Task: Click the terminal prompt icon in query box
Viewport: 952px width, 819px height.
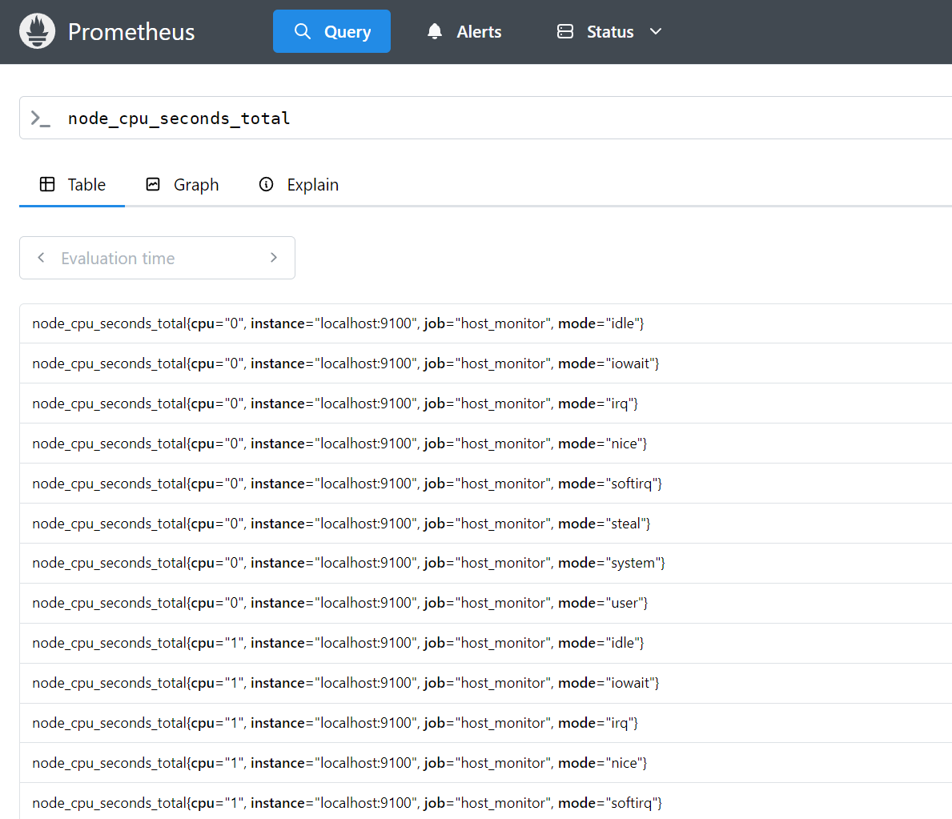Action: tap(40, 118)
